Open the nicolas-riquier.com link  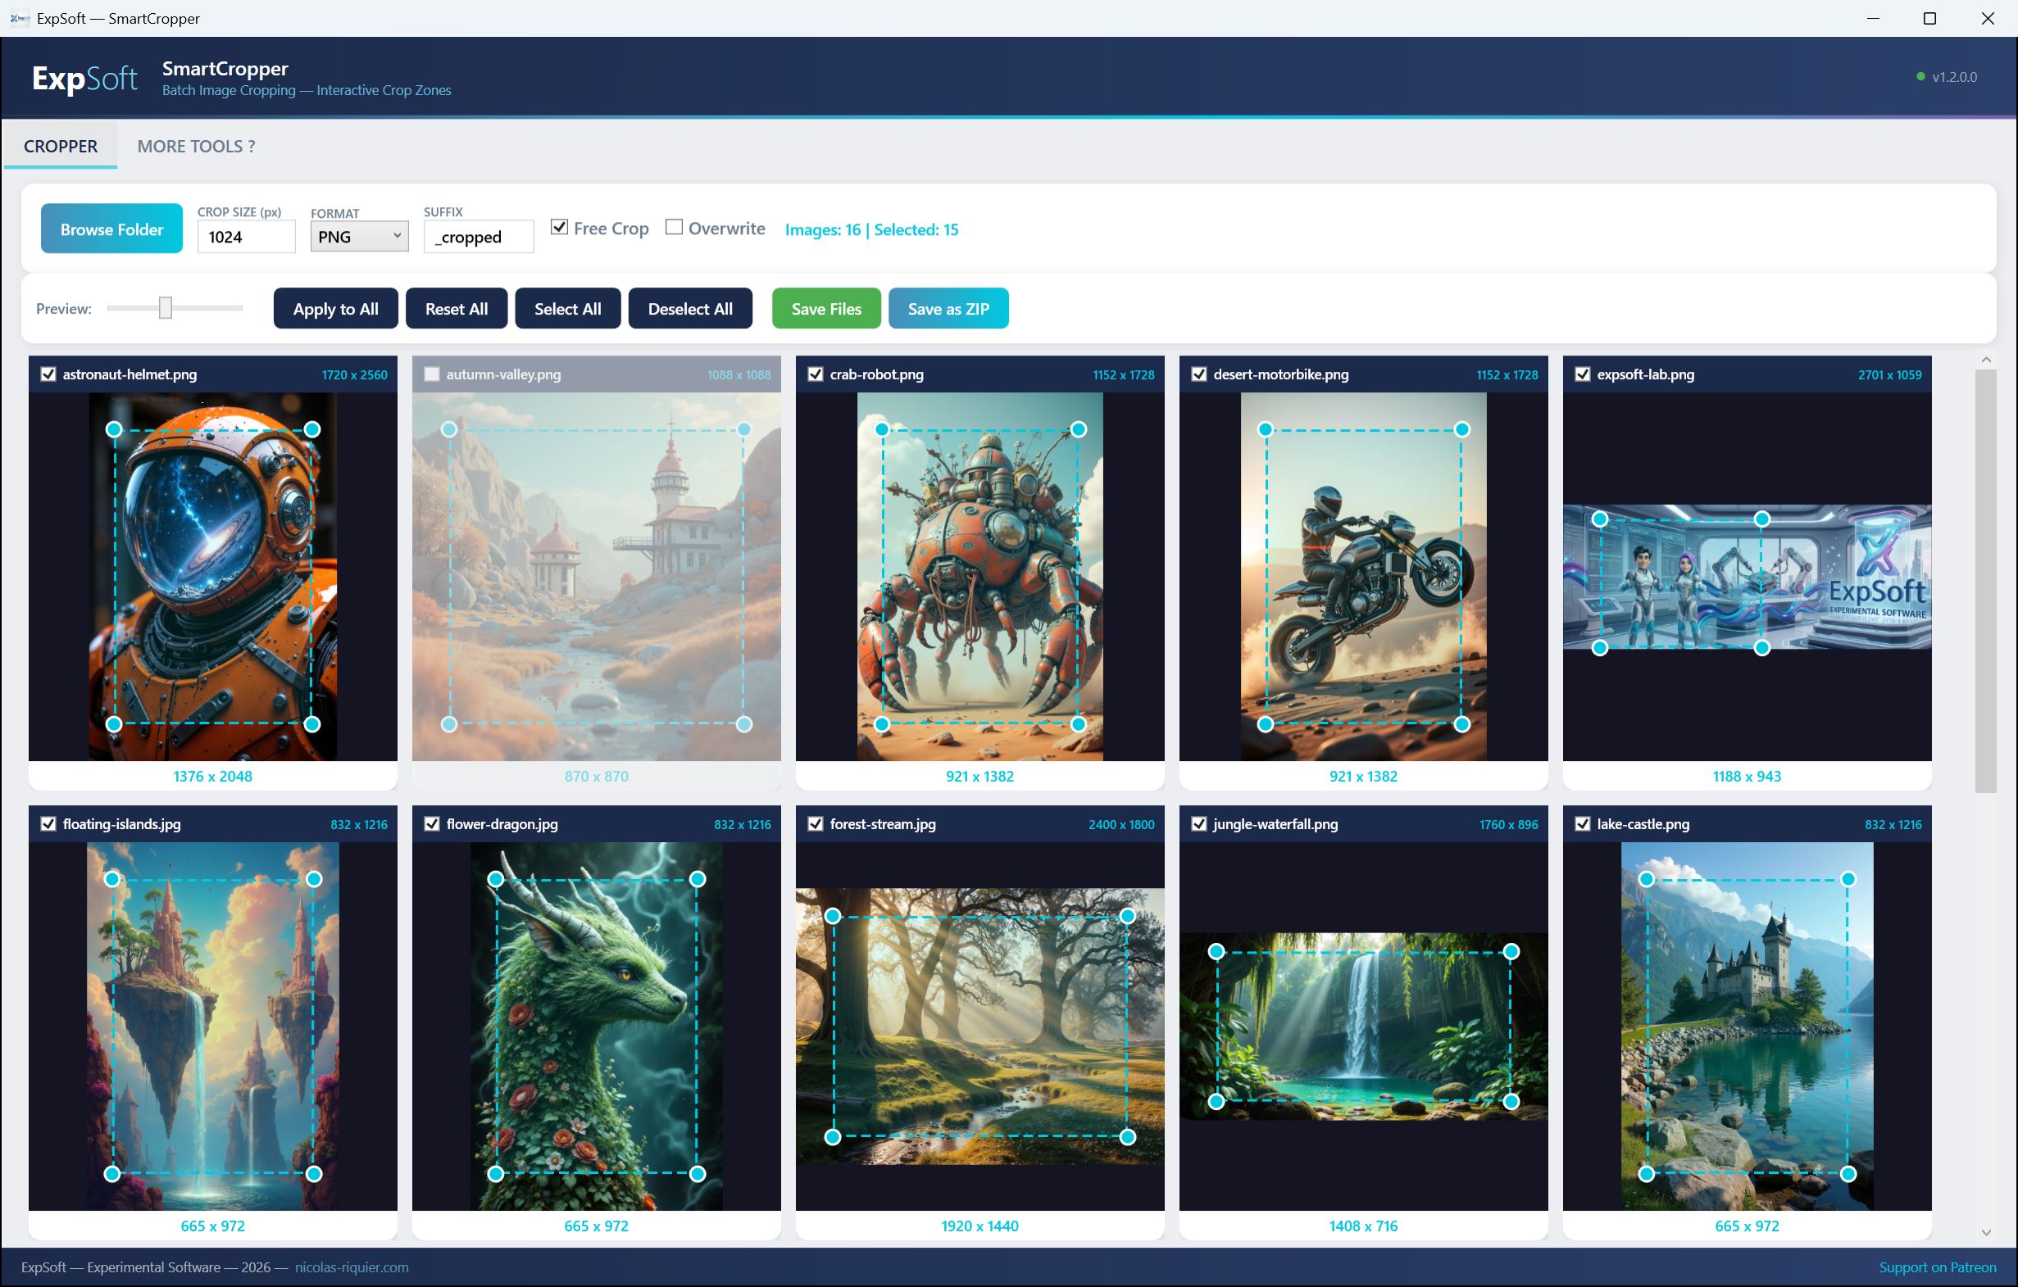click(352, 1267)
